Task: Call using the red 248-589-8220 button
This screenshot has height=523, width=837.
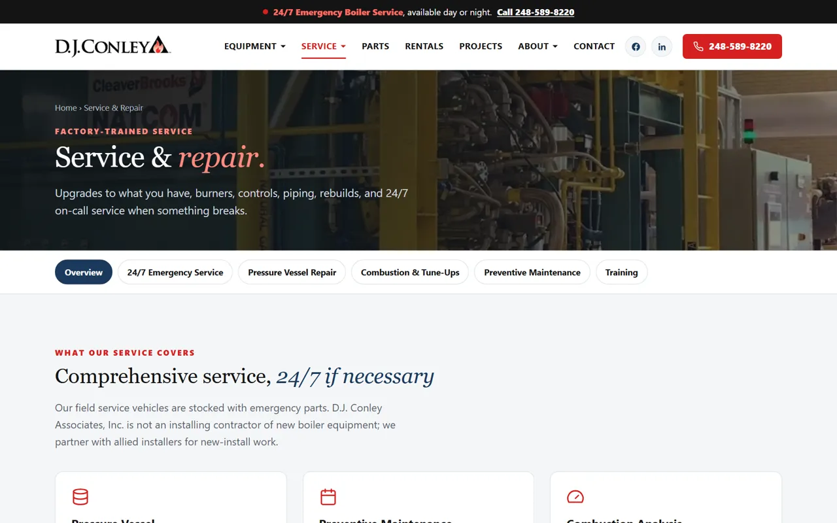Action: click(x=732, y=46)
